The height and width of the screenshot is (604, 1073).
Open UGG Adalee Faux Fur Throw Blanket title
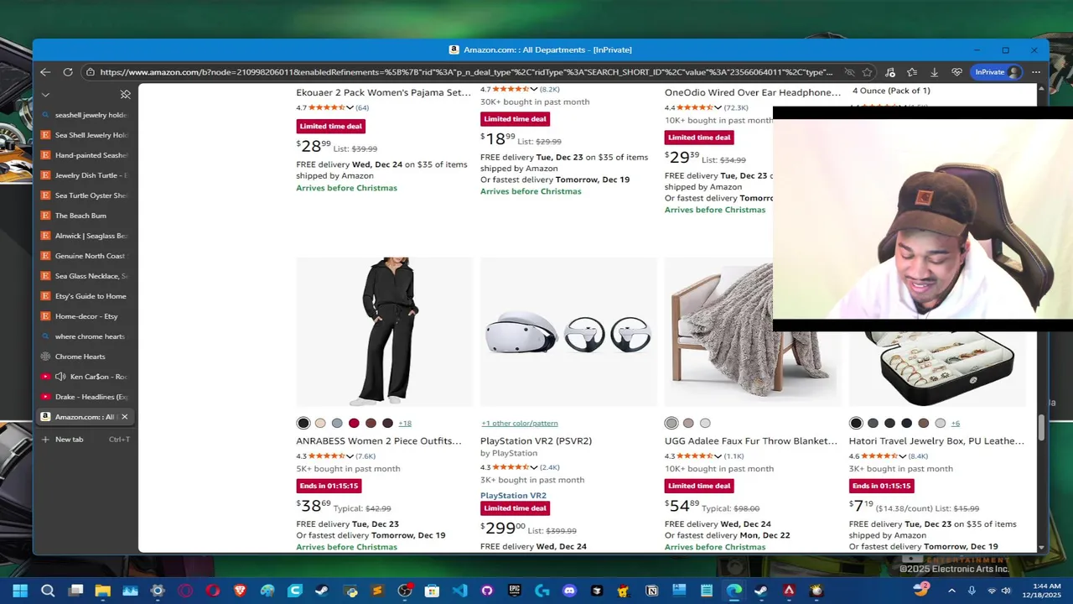(751, 440)
